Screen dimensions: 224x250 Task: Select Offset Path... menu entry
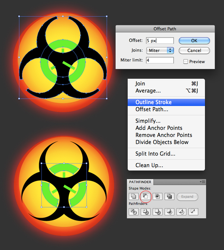[x=152, y=109]
